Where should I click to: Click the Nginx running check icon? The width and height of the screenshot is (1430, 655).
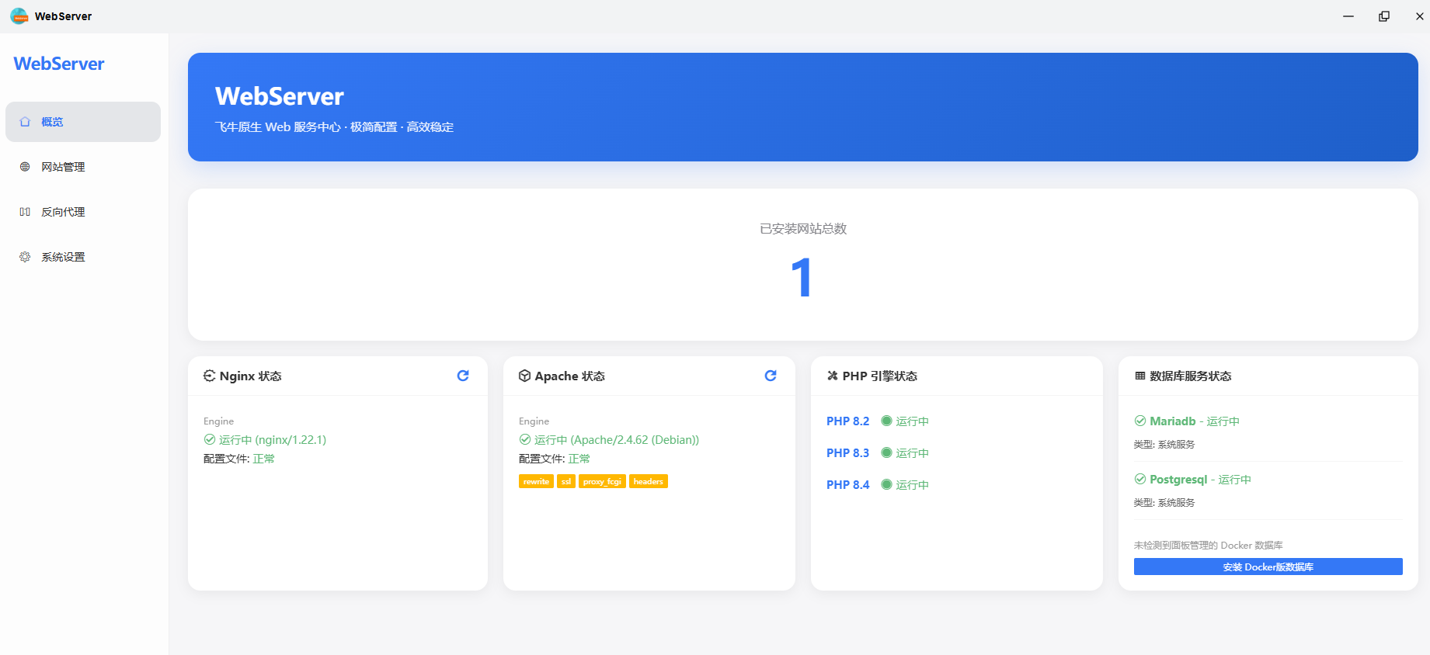210,439
